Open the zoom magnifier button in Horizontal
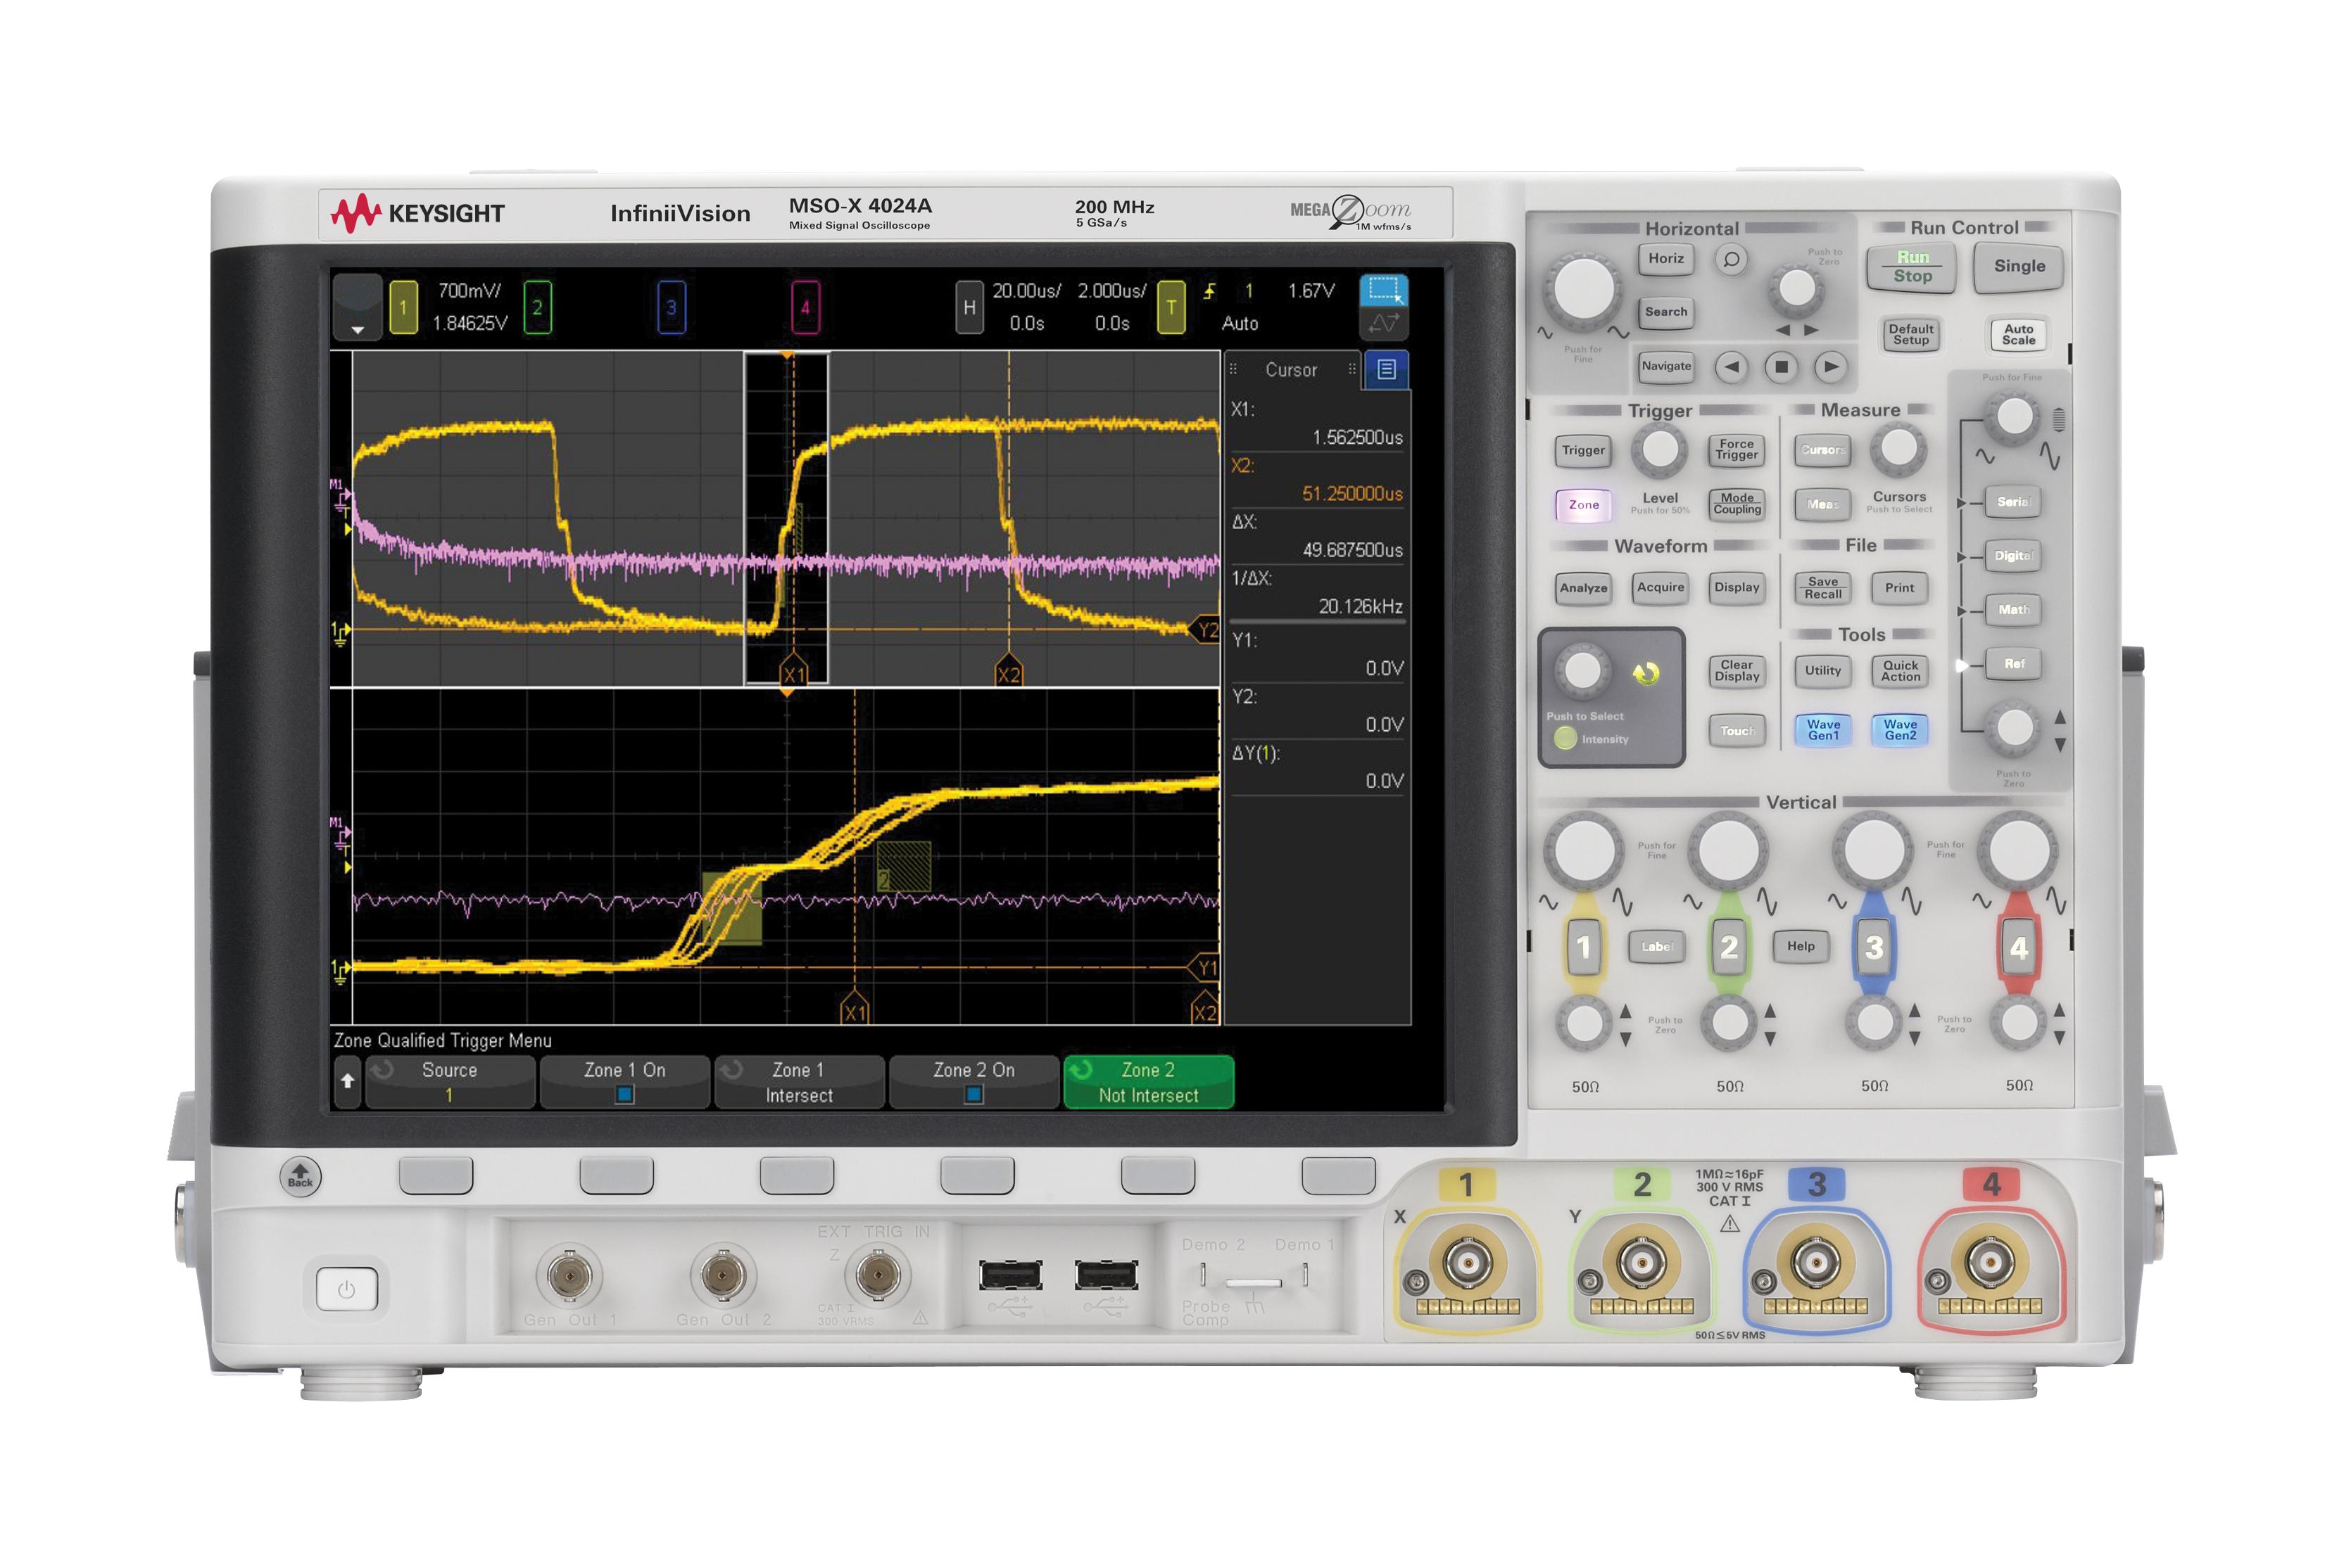2344x1568 pixels. [x=1731, y=260]
